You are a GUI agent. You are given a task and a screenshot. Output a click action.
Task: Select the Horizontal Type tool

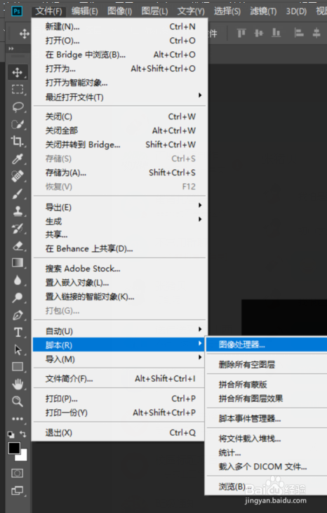pos(18,333)
